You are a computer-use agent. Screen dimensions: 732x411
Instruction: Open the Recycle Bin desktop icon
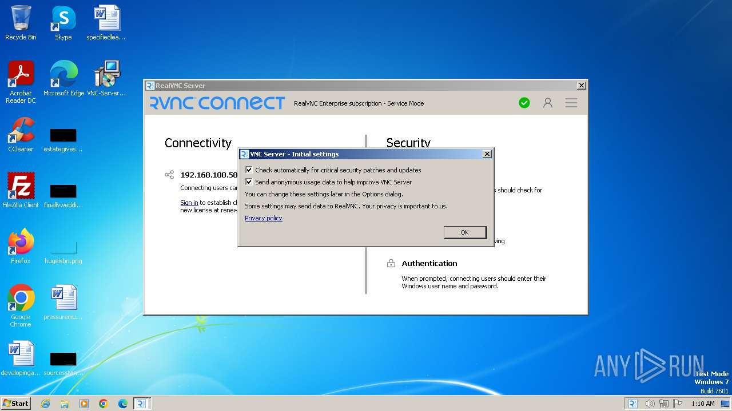[x=21, y=23]
